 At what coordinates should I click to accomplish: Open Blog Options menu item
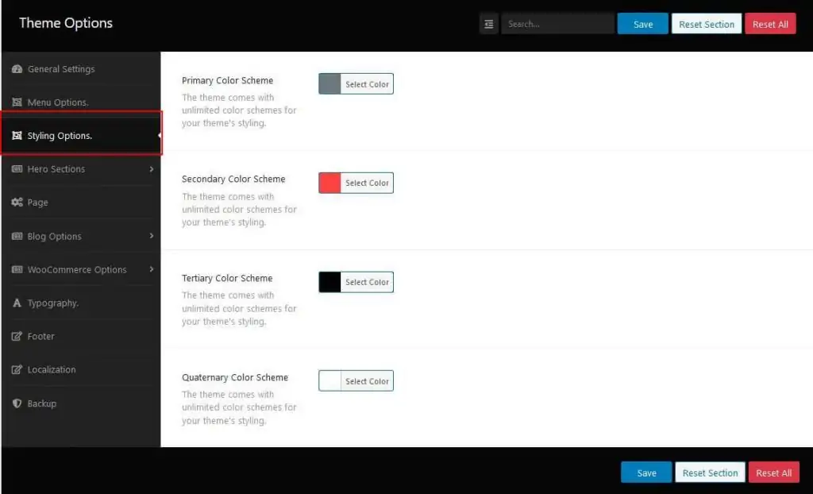pos(81,236)
